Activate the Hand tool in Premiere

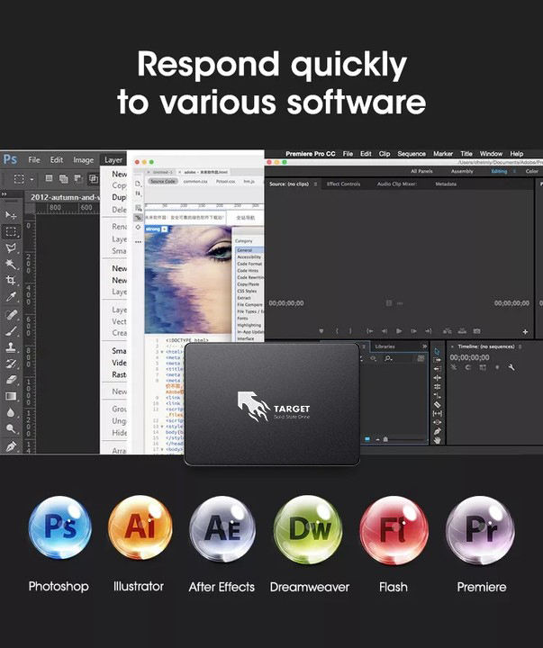437,441
